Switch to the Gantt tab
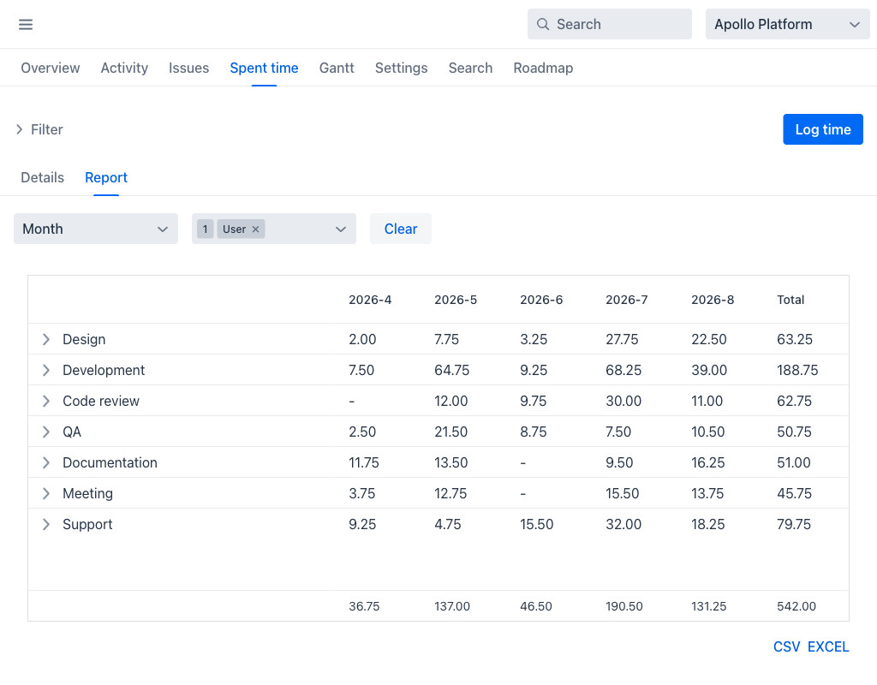The image size is (877, 685). coord(337,68)
